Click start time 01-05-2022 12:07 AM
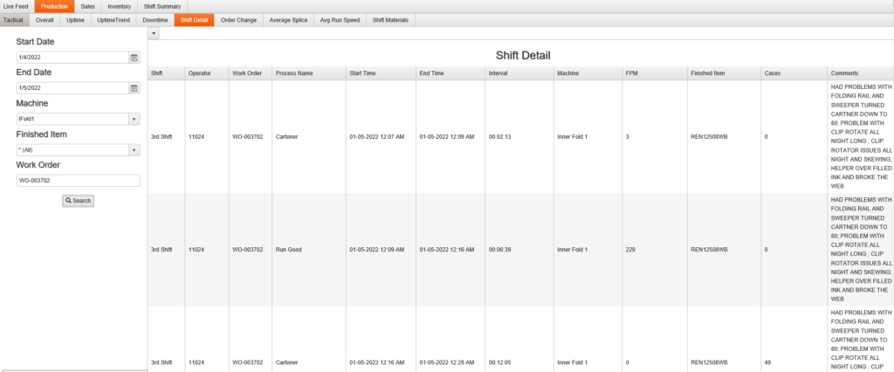Screen dimensions: 894x372 tap(377, 137)
